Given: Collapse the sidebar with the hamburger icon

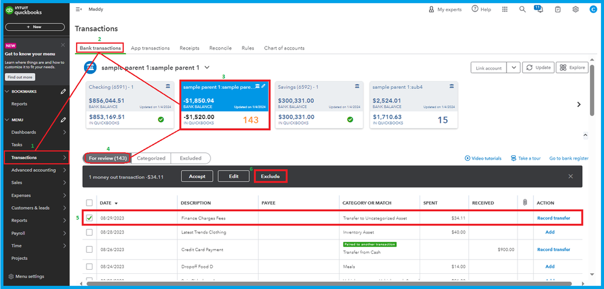Looking at the screenshot, I should click(x=79, y=9).
